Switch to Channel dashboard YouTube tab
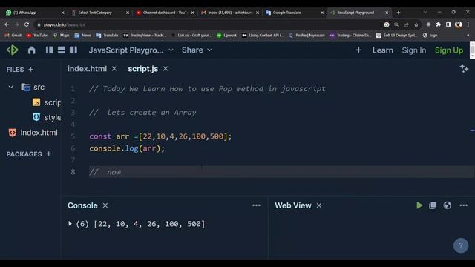The image size is (475, 267). 165,13
